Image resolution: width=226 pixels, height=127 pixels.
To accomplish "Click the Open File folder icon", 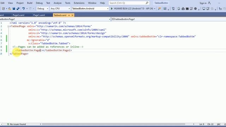I will 10,8.
